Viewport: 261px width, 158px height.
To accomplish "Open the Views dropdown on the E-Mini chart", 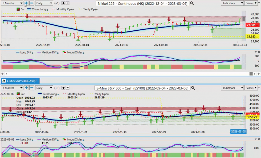I will click(x=251, y=88).
